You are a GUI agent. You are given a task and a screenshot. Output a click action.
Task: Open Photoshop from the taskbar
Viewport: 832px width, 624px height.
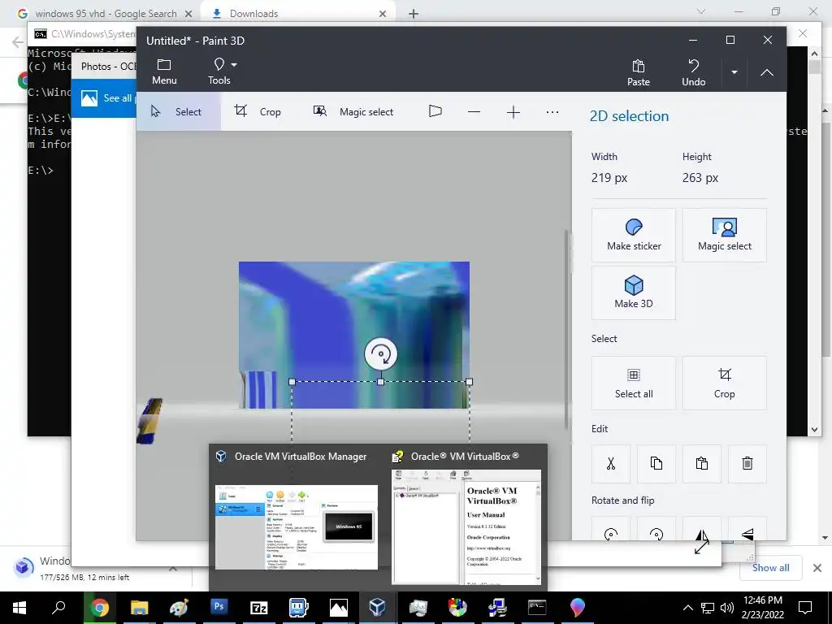[219, 608]
